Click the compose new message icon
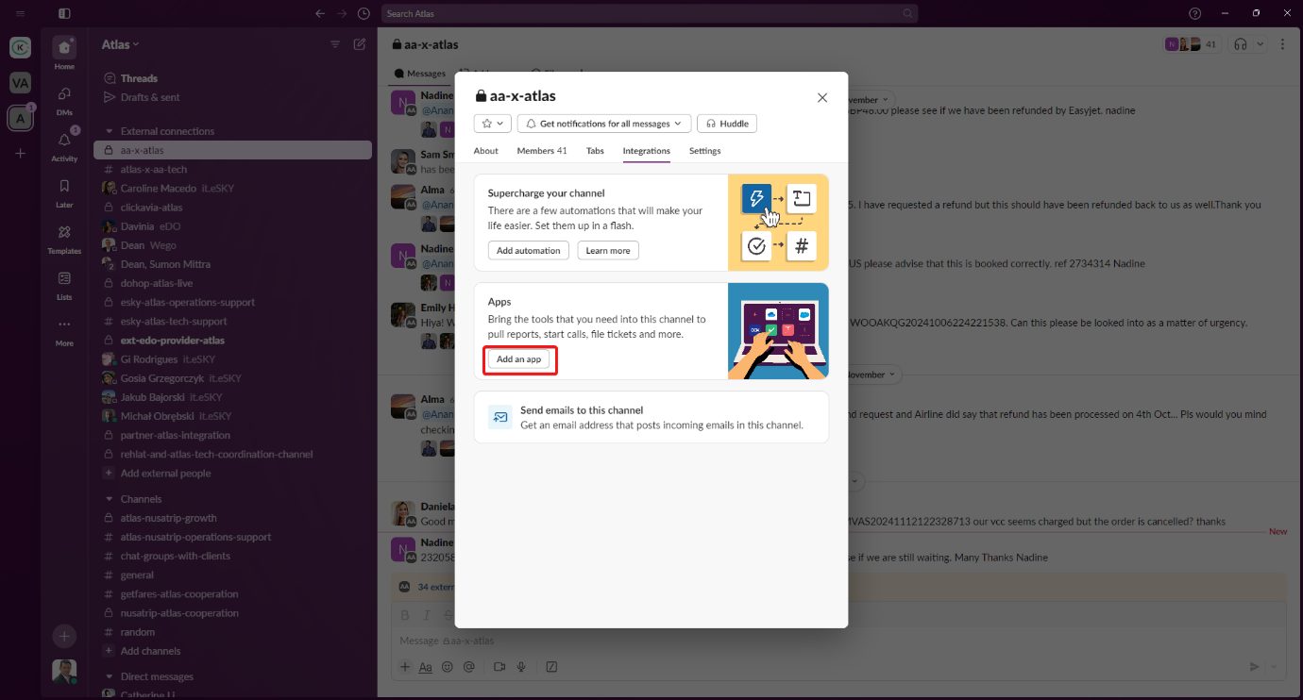Viewport: 1303px width, 700px height. pyautogui.click(x=359, y=44)
